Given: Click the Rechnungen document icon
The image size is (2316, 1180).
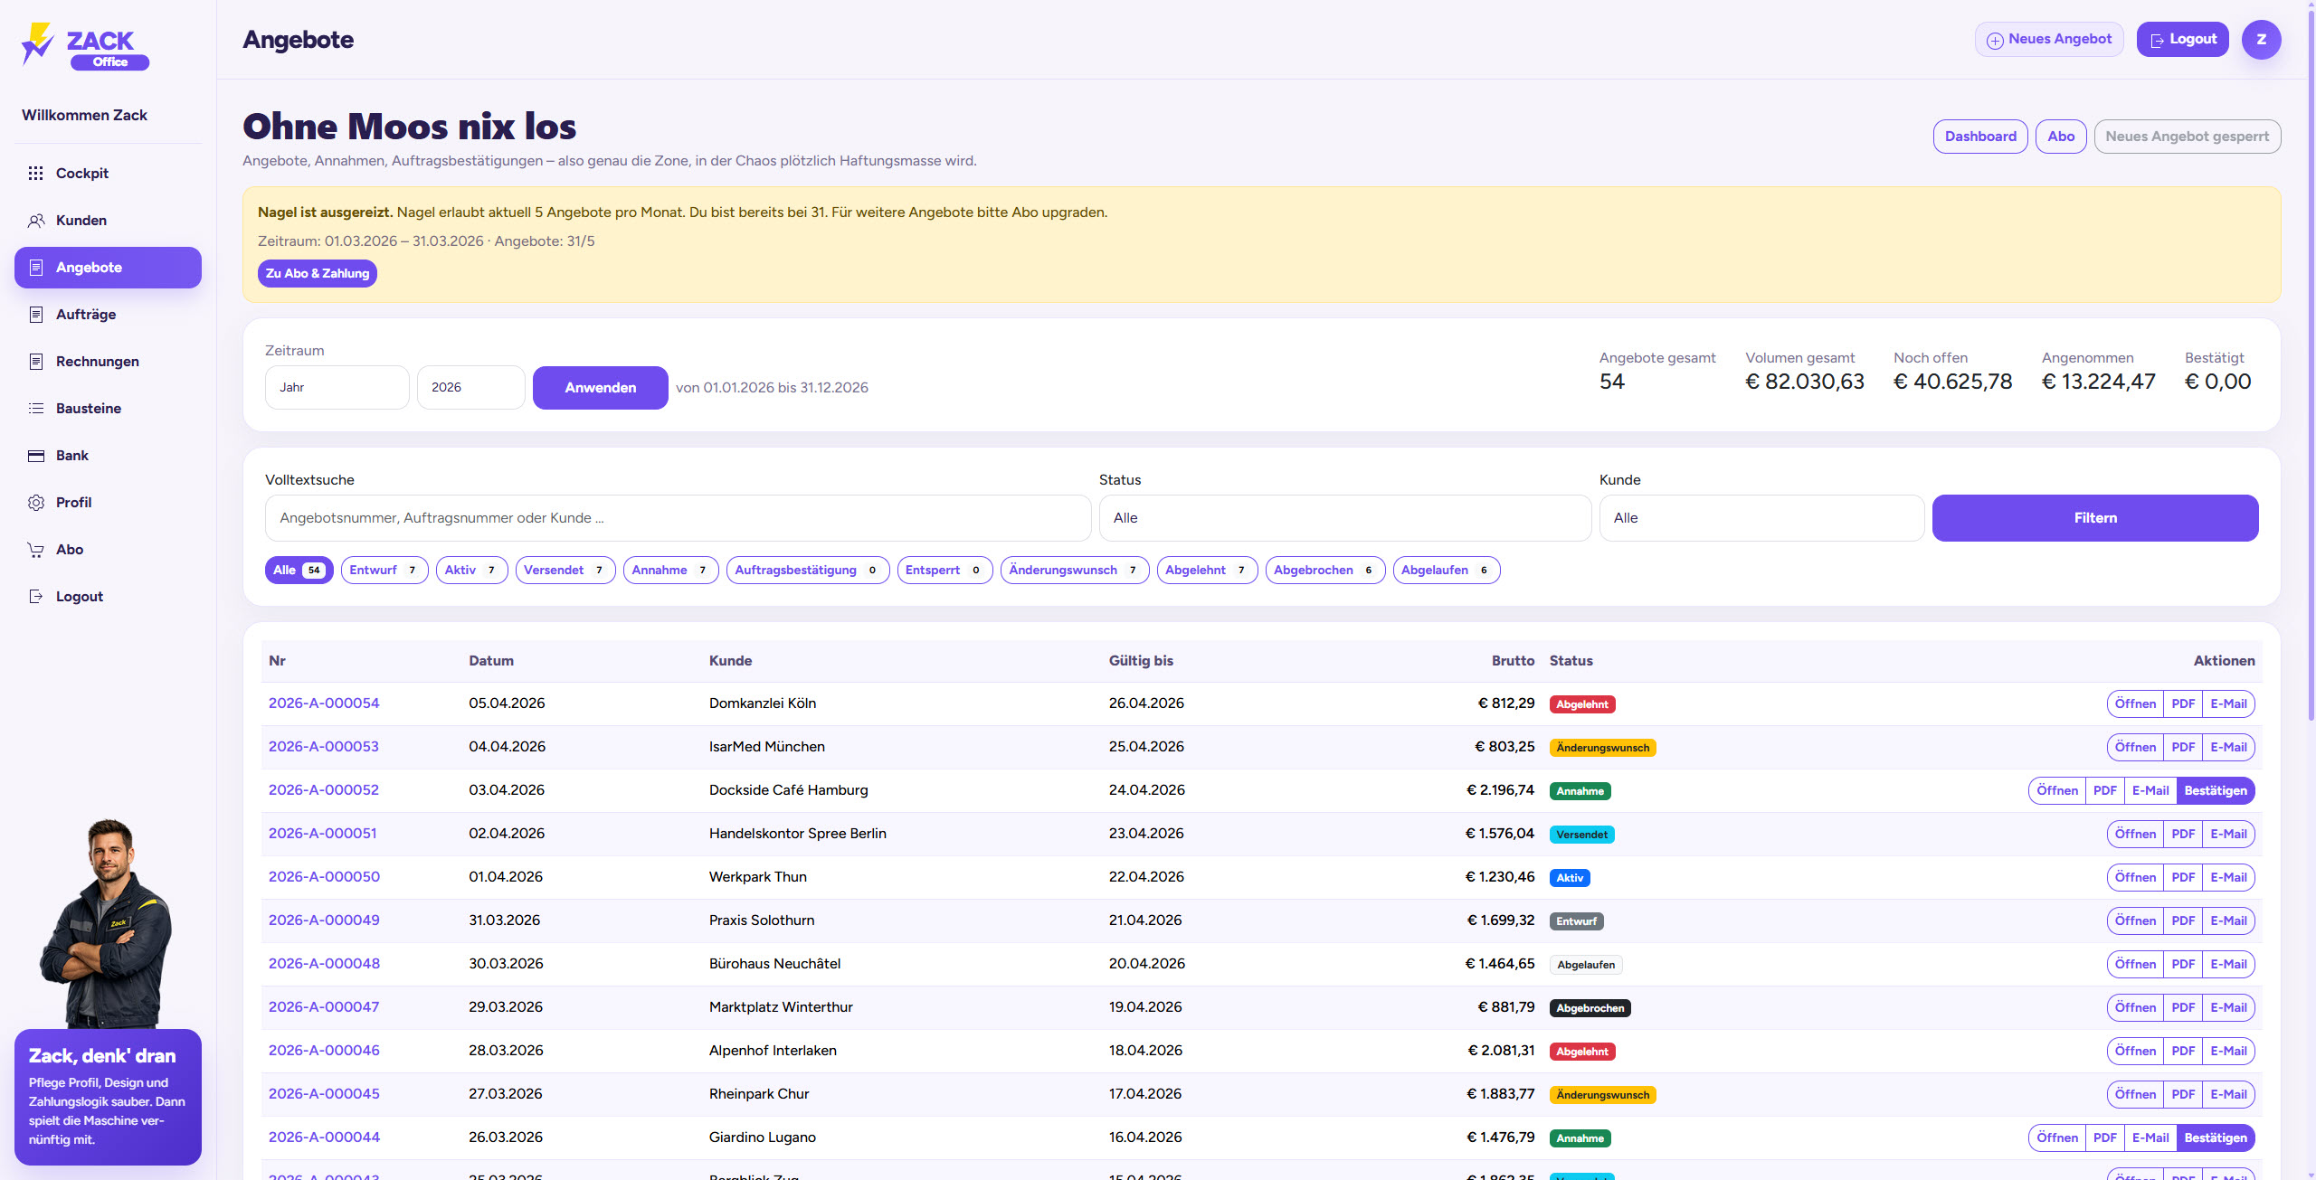Looking at the screenshot, I should click(x=36, y=362).
